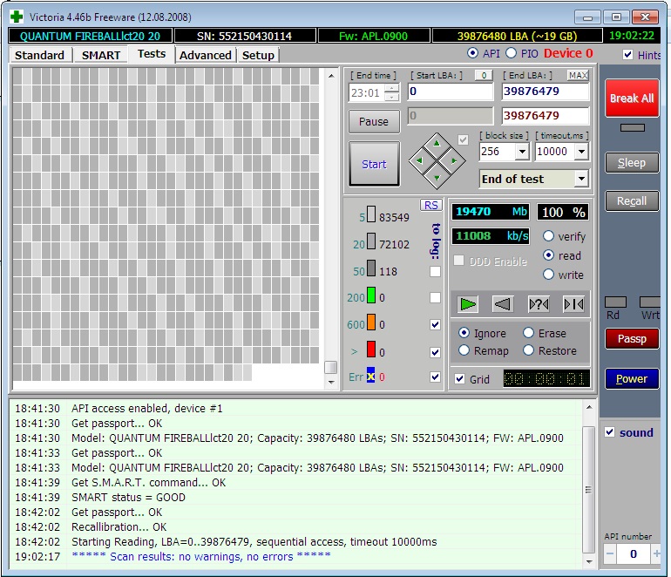The height and width of the screenshot is (577, 671).
Task: Click the End LBA input field
Action: point(546,92)
